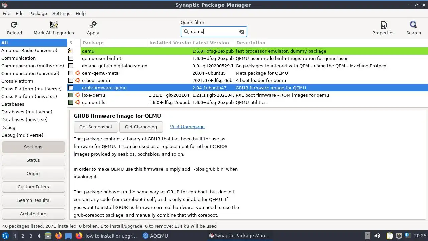Click Ubuntu supported icon beside qemu-utils
This screenshot has height=241, width=428.
77,102
